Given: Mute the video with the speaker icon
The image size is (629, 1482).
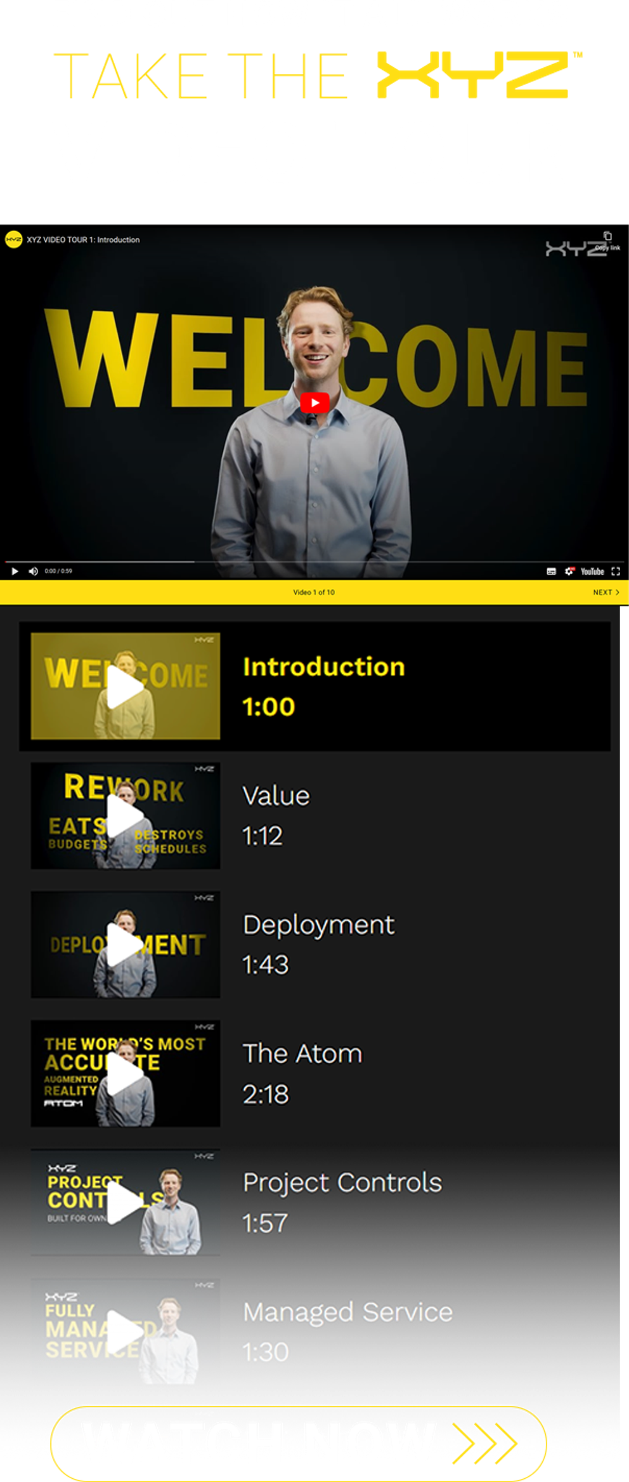Looking at the screenshot, I should pyautogui.click(x=33, y=571).
